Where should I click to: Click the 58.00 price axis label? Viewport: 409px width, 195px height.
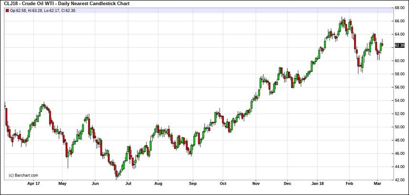[x=399, y=74]
